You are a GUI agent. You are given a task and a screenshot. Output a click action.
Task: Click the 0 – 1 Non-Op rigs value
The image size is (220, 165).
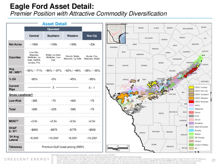pyautogui.click(x=92, y=88)
